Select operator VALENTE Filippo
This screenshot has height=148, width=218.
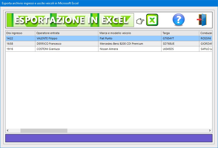click(x=67, y=38)
